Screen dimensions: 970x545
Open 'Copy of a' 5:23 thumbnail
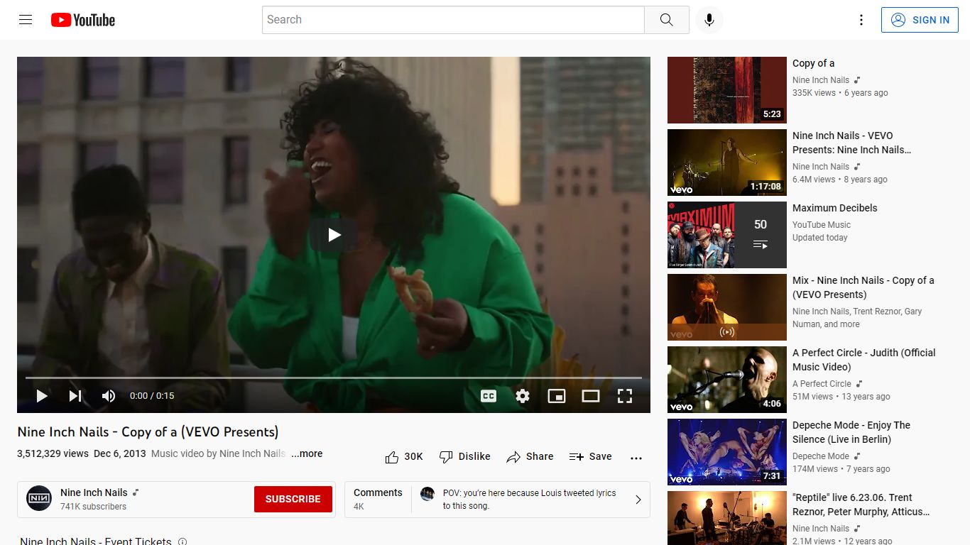pyautogui.click(x=727, y=90)
